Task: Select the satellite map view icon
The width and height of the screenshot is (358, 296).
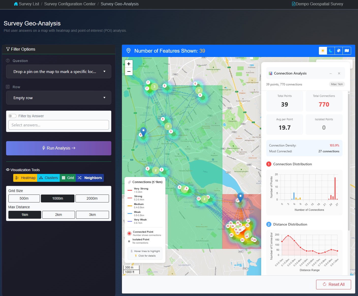Action: [339, 51]
